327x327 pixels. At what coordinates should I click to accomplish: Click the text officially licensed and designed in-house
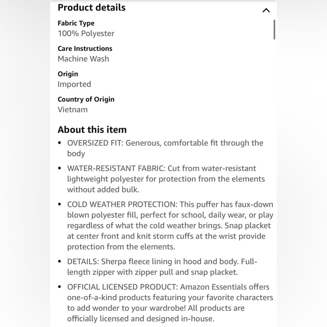coord(140,318)
